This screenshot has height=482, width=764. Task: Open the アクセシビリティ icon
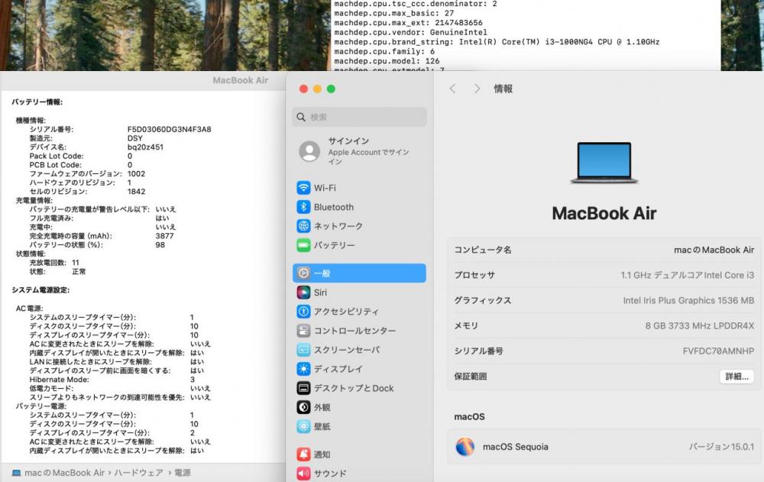click(x=303, y=312)
